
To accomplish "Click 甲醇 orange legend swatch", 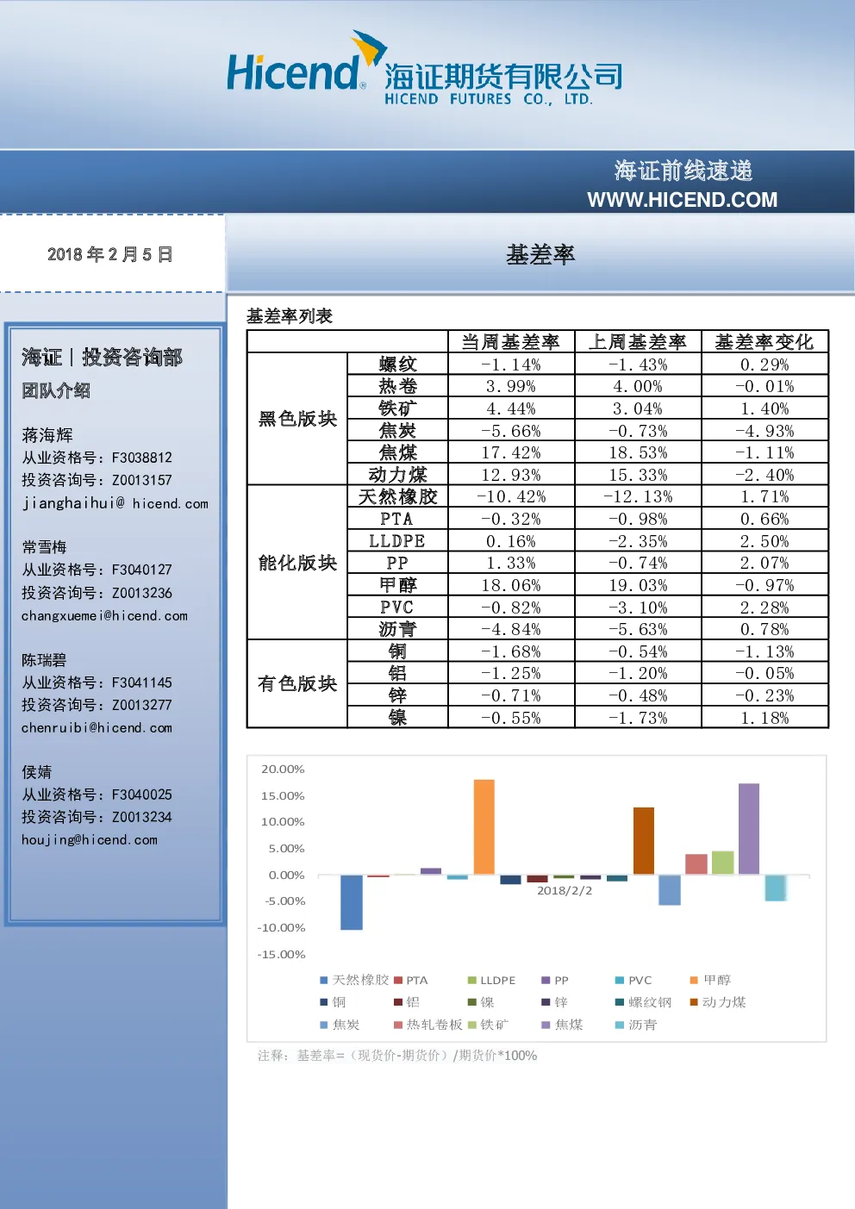I will tap(694, 980).
